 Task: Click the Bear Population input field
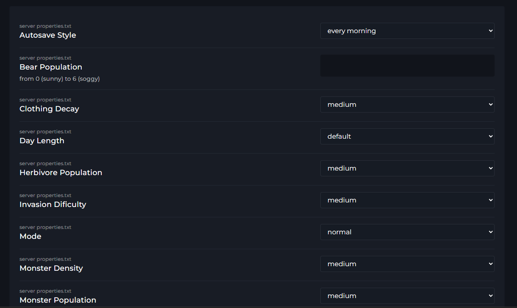pyautogui.click(x=407, y=65)
